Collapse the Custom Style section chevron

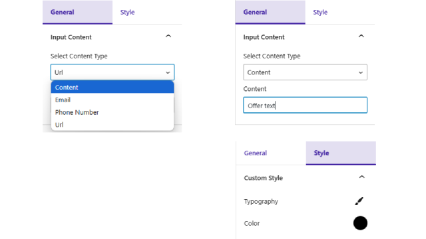pos(361,177)
